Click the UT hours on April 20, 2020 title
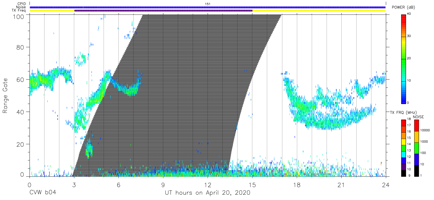This screenshot has height=200, width=434. click(207, 193)
